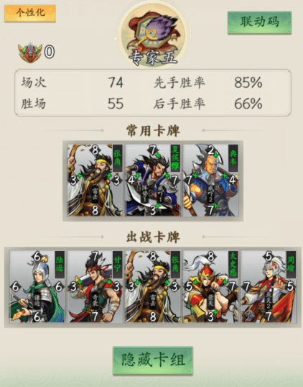The height and width of the screenshot is (387, 303).
Task: Tap the 后手胜率 66% statistic
Action: (x=208, y=104)
